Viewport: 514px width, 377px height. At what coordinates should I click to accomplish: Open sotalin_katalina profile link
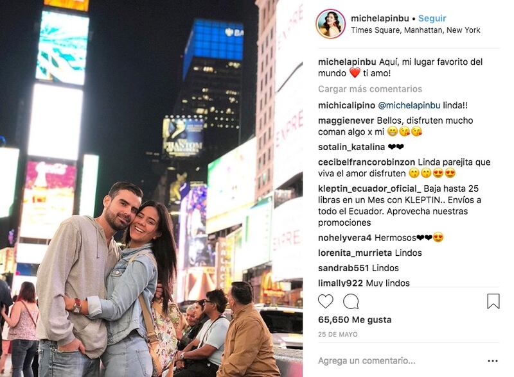pos(351,147)
